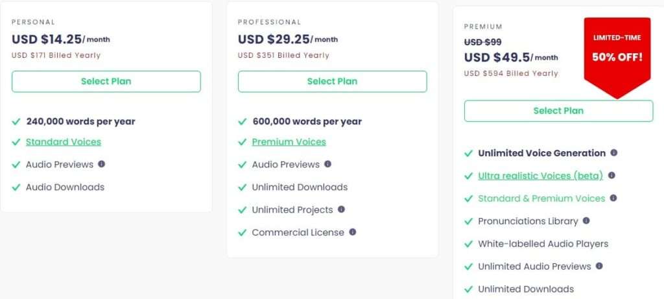
Task: Open info icon for Unlimited Projects
Action: (x=341, y=209)
